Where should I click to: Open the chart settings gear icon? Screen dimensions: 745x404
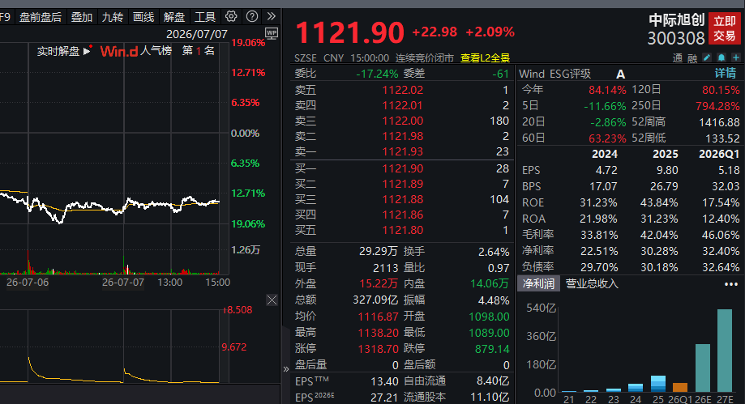[231, 17]
